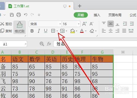Toggle Bold formatting
The image size is (137, 98).
point(32,31)
